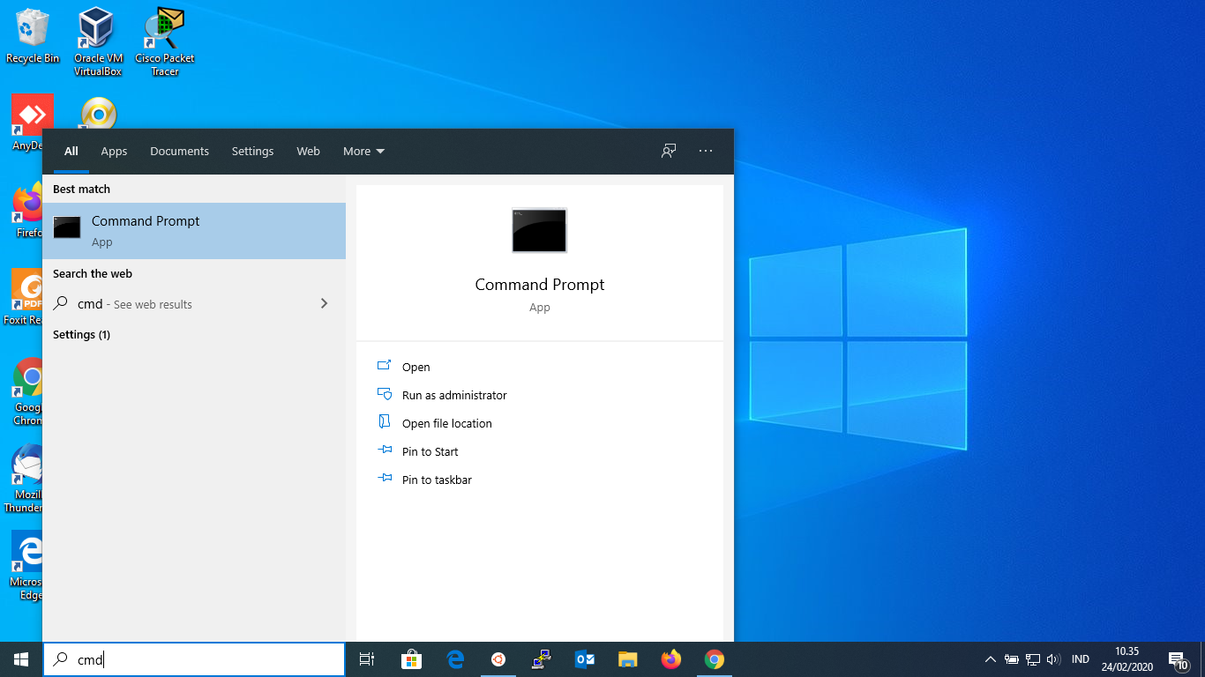Open Task View from the taskbar

click(x=367, y=659)
